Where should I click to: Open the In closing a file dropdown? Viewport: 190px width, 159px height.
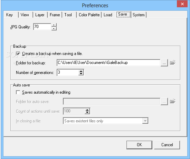pos(145,121)
